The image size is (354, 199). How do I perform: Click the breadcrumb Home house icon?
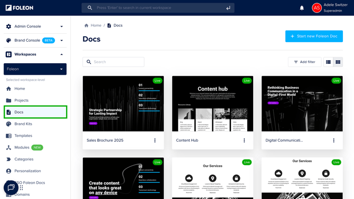point(86,25)
